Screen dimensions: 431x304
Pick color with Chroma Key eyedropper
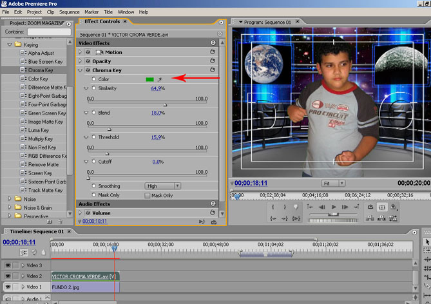[x=160, y=79]
